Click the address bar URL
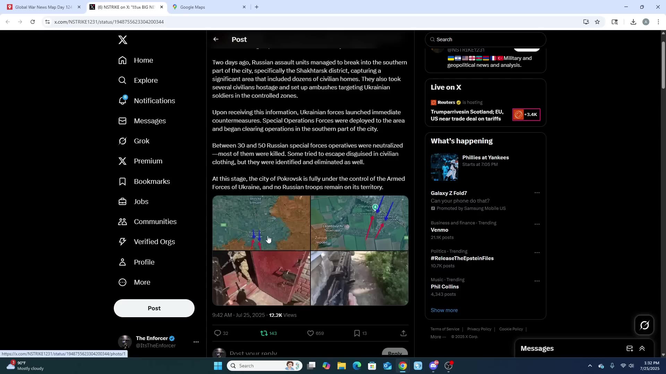Viewport: 666px width, 374px height. click(x=109, y=22)
